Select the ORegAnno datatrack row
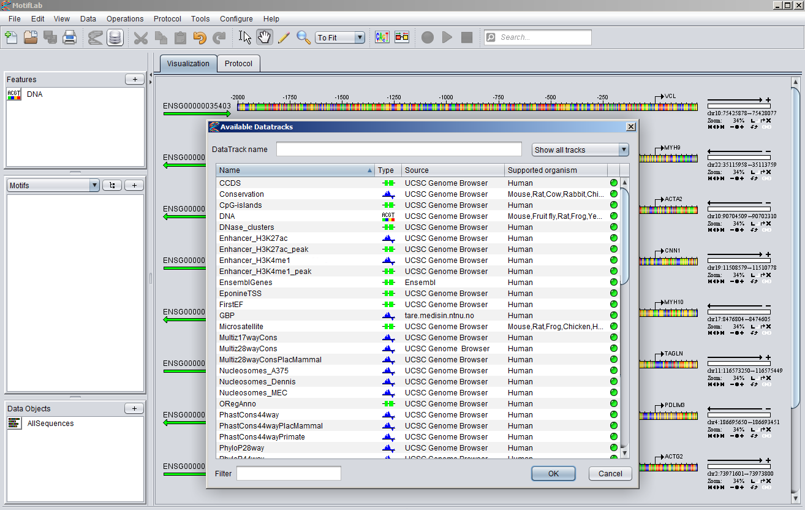 pos(418,403)
